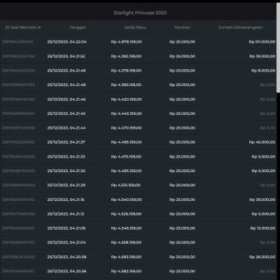Click balance Rp 4.470.159,00
Viewport: 280px width, 280px height.
[126, 128]
